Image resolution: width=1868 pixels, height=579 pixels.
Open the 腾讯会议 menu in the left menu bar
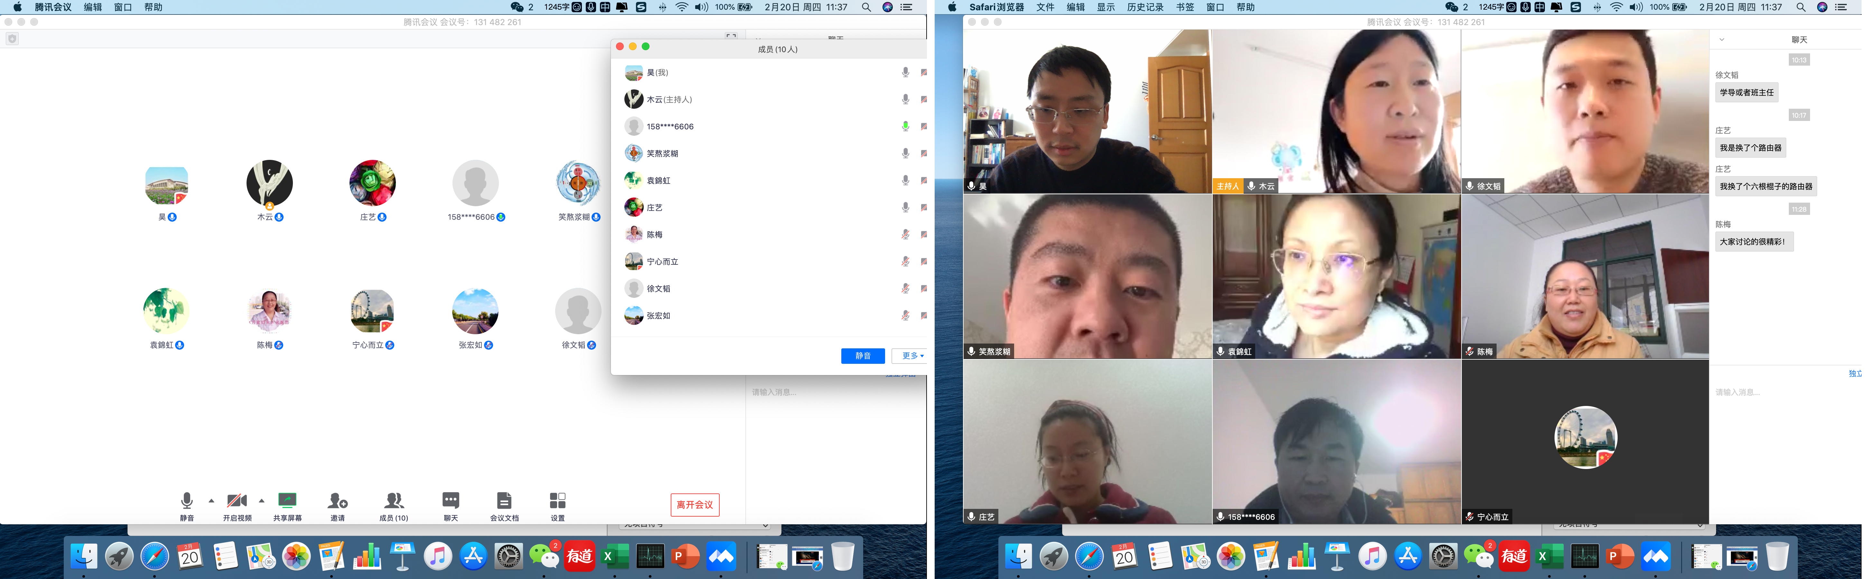[53, 7]
